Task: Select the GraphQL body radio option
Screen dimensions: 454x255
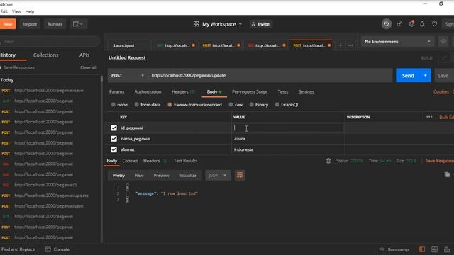Action: [x=277, y=105]
